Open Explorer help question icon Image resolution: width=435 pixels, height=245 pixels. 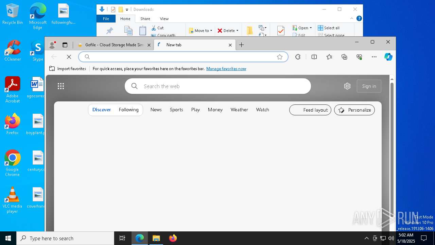click(359, 18)
